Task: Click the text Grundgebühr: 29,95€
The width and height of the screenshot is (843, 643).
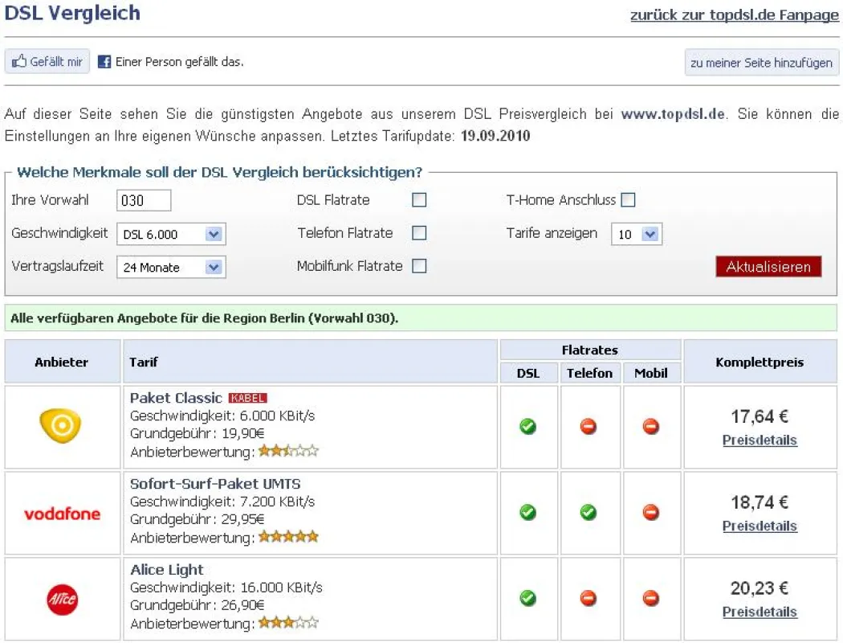Action: point(198,519)
